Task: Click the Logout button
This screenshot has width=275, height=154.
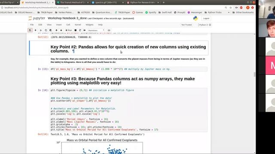Action: coord(206,18)
